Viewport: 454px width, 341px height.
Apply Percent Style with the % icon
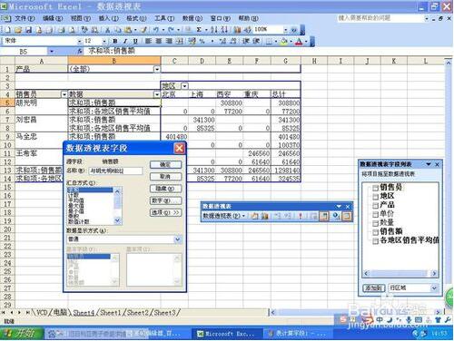click(202, 41)
